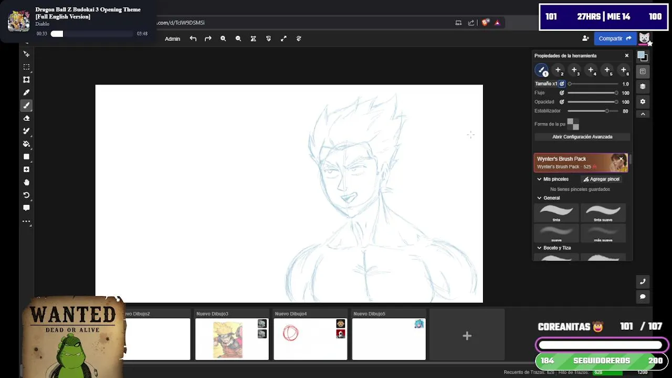Collapse the right sidebar chevron
This screenshot has width=672, height=378.
click(x=643, y=114)
